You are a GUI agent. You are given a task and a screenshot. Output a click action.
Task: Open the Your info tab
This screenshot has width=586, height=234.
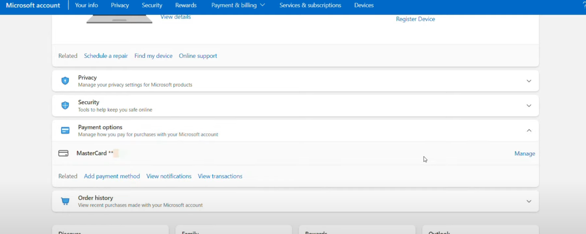tap(87, 5)
